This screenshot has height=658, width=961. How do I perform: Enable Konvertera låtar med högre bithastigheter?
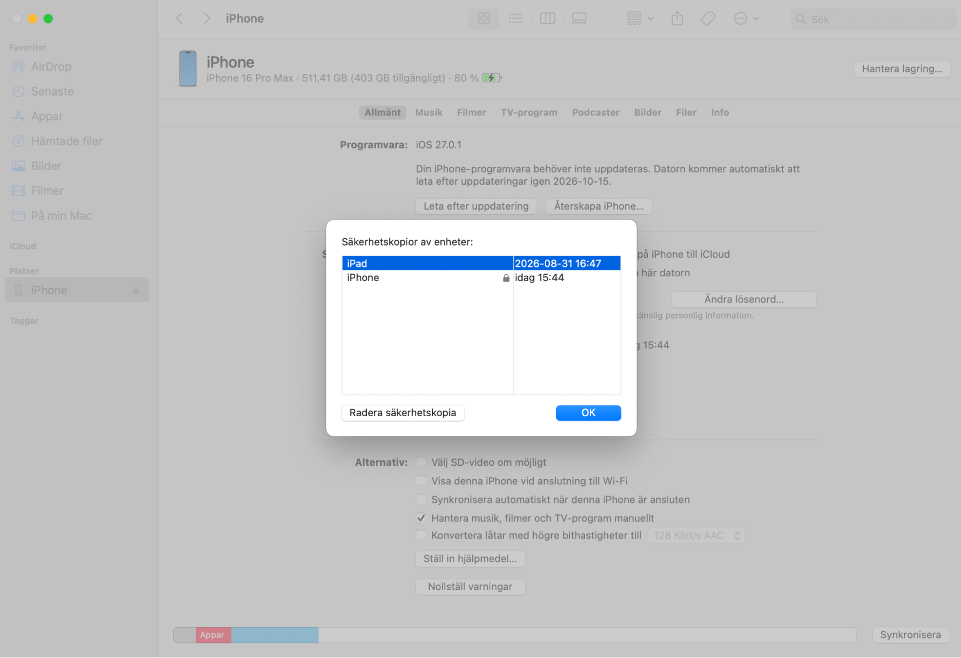tap(421, 535)
